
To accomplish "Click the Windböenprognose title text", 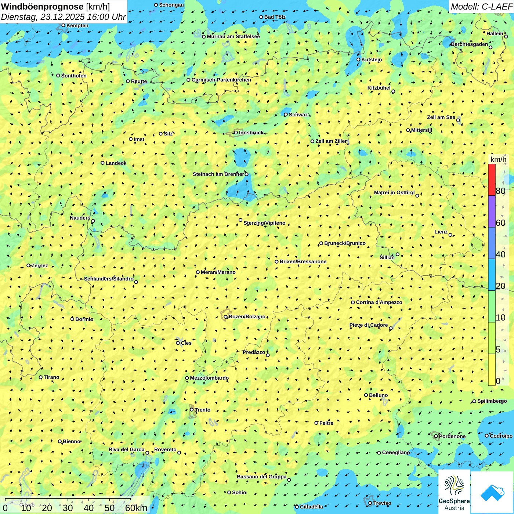I will pyautogui.click(x=42, y=7).
